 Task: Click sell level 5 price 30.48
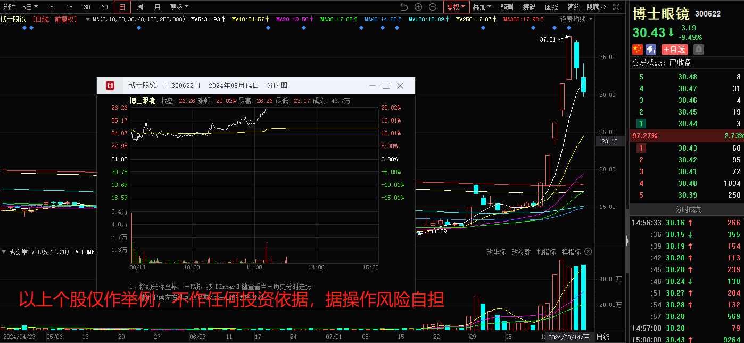click(687, 77)
